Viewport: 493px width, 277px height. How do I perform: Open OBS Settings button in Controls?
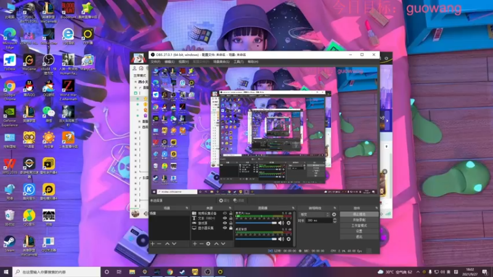pyautogui.click(x=359, y=231)
